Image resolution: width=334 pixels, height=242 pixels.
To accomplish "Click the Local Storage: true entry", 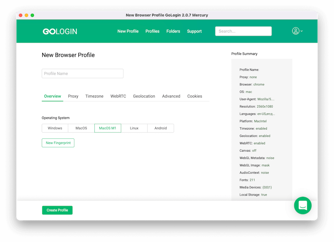I will point(253,195).
